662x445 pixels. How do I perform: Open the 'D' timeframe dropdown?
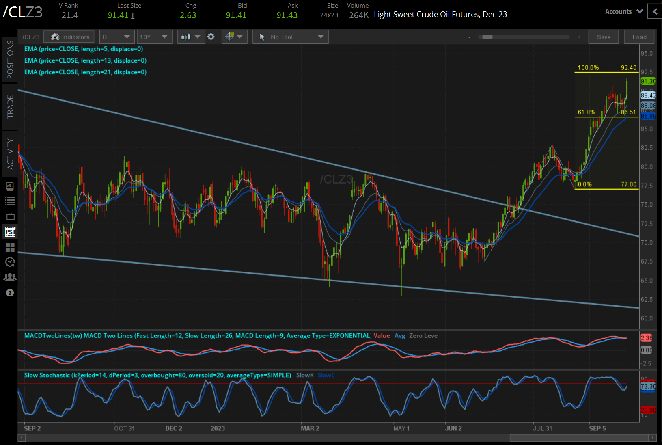tap(117, 37)
